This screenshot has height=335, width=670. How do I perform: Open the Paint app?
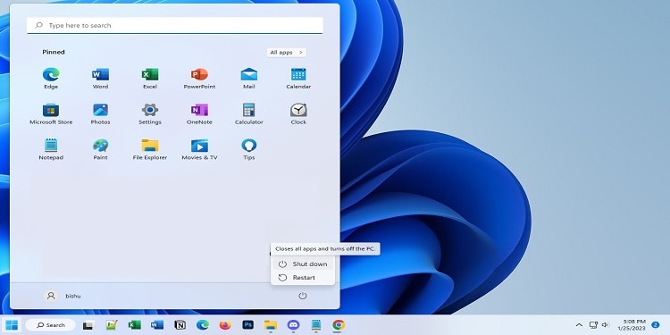coord(100,149)
